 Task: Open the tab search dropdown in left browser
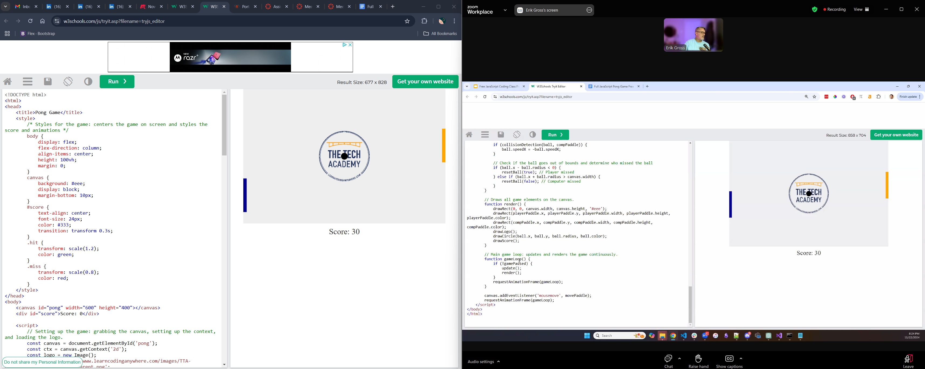pos(5,7)
